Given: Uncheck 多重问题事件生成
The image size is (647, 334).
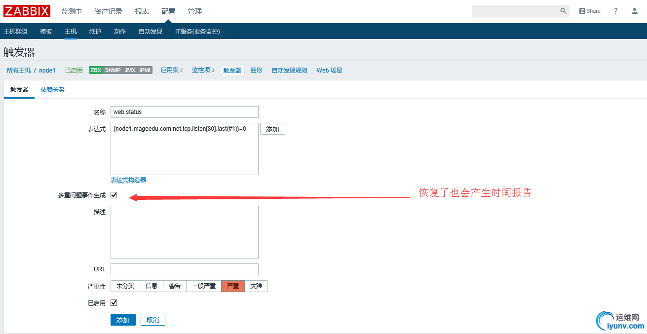Looking at the screenshot, I should (x=114, y=195).
